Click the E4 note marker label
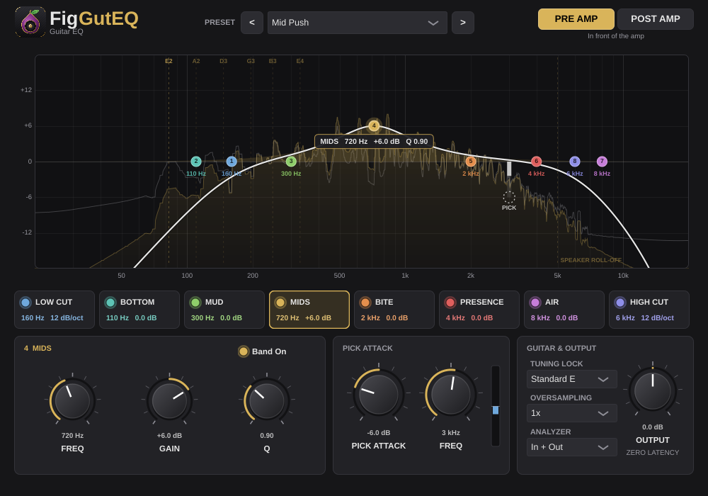 pos(299,61)
